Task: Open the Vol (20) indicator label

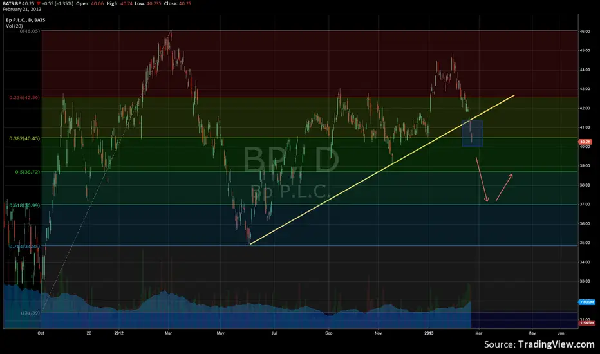Action: pyautogui.click(x=14, y=26)
